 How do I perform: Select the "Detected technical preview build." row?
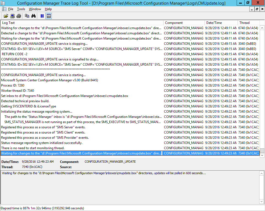tap(130, 101)
